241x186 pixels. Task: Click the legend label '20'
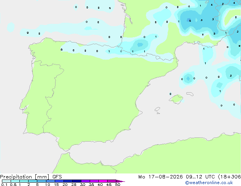(65, 184)
